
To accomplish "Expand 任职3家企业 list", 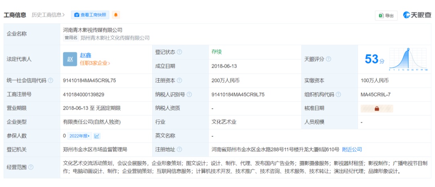I will click(x=95, y=63).
